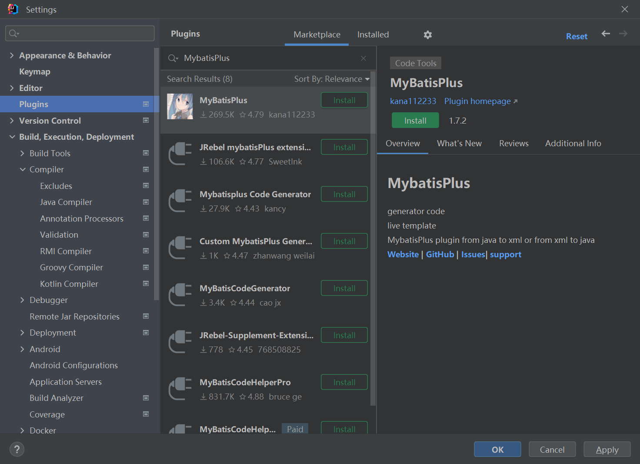This screenshot has height=464, width=640.
Task: Click the search magnifier in plugin search
Action: (x=173, y=58)
